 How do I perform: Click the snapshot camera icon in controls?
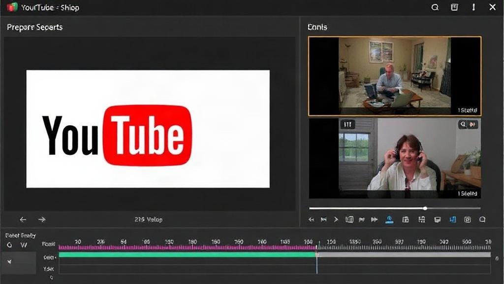(468, 219)
